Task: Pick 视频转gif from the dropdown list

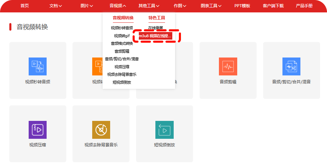Action: point(122,36)
